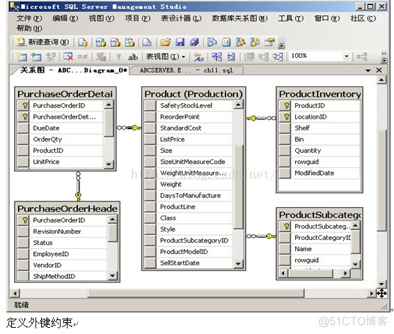Open the 表设计器 menu

tap(181, 18)
